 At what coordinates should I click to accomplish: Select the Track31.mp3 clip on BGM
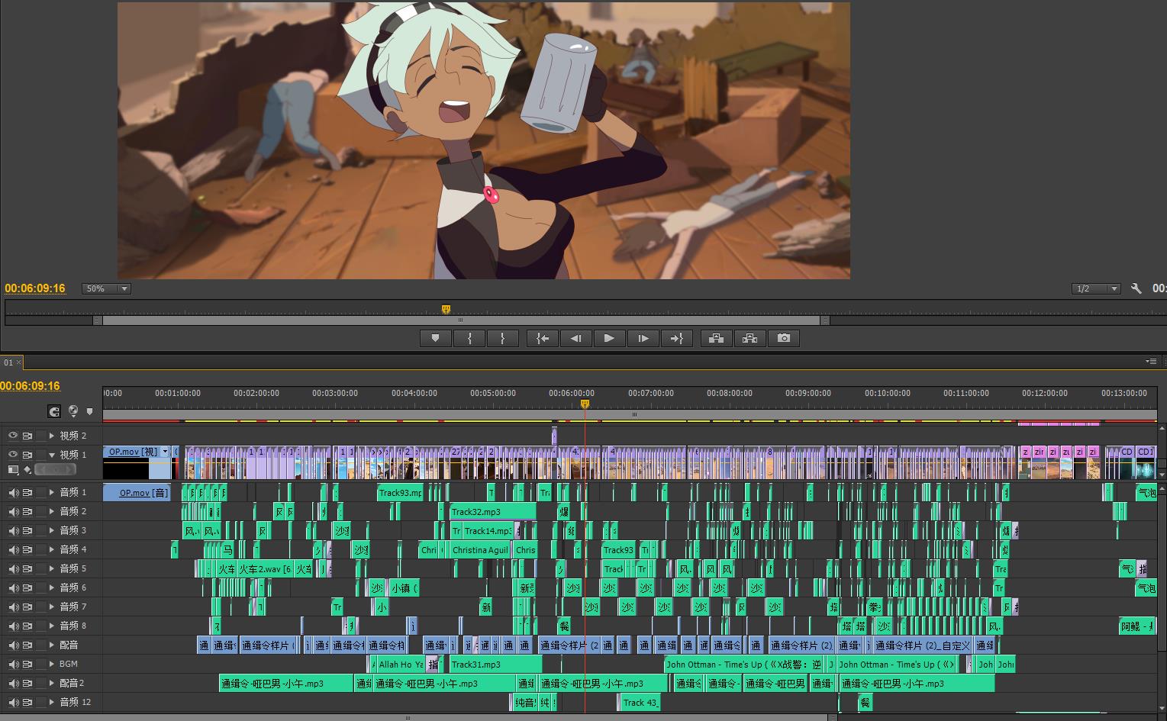point(495,665)
